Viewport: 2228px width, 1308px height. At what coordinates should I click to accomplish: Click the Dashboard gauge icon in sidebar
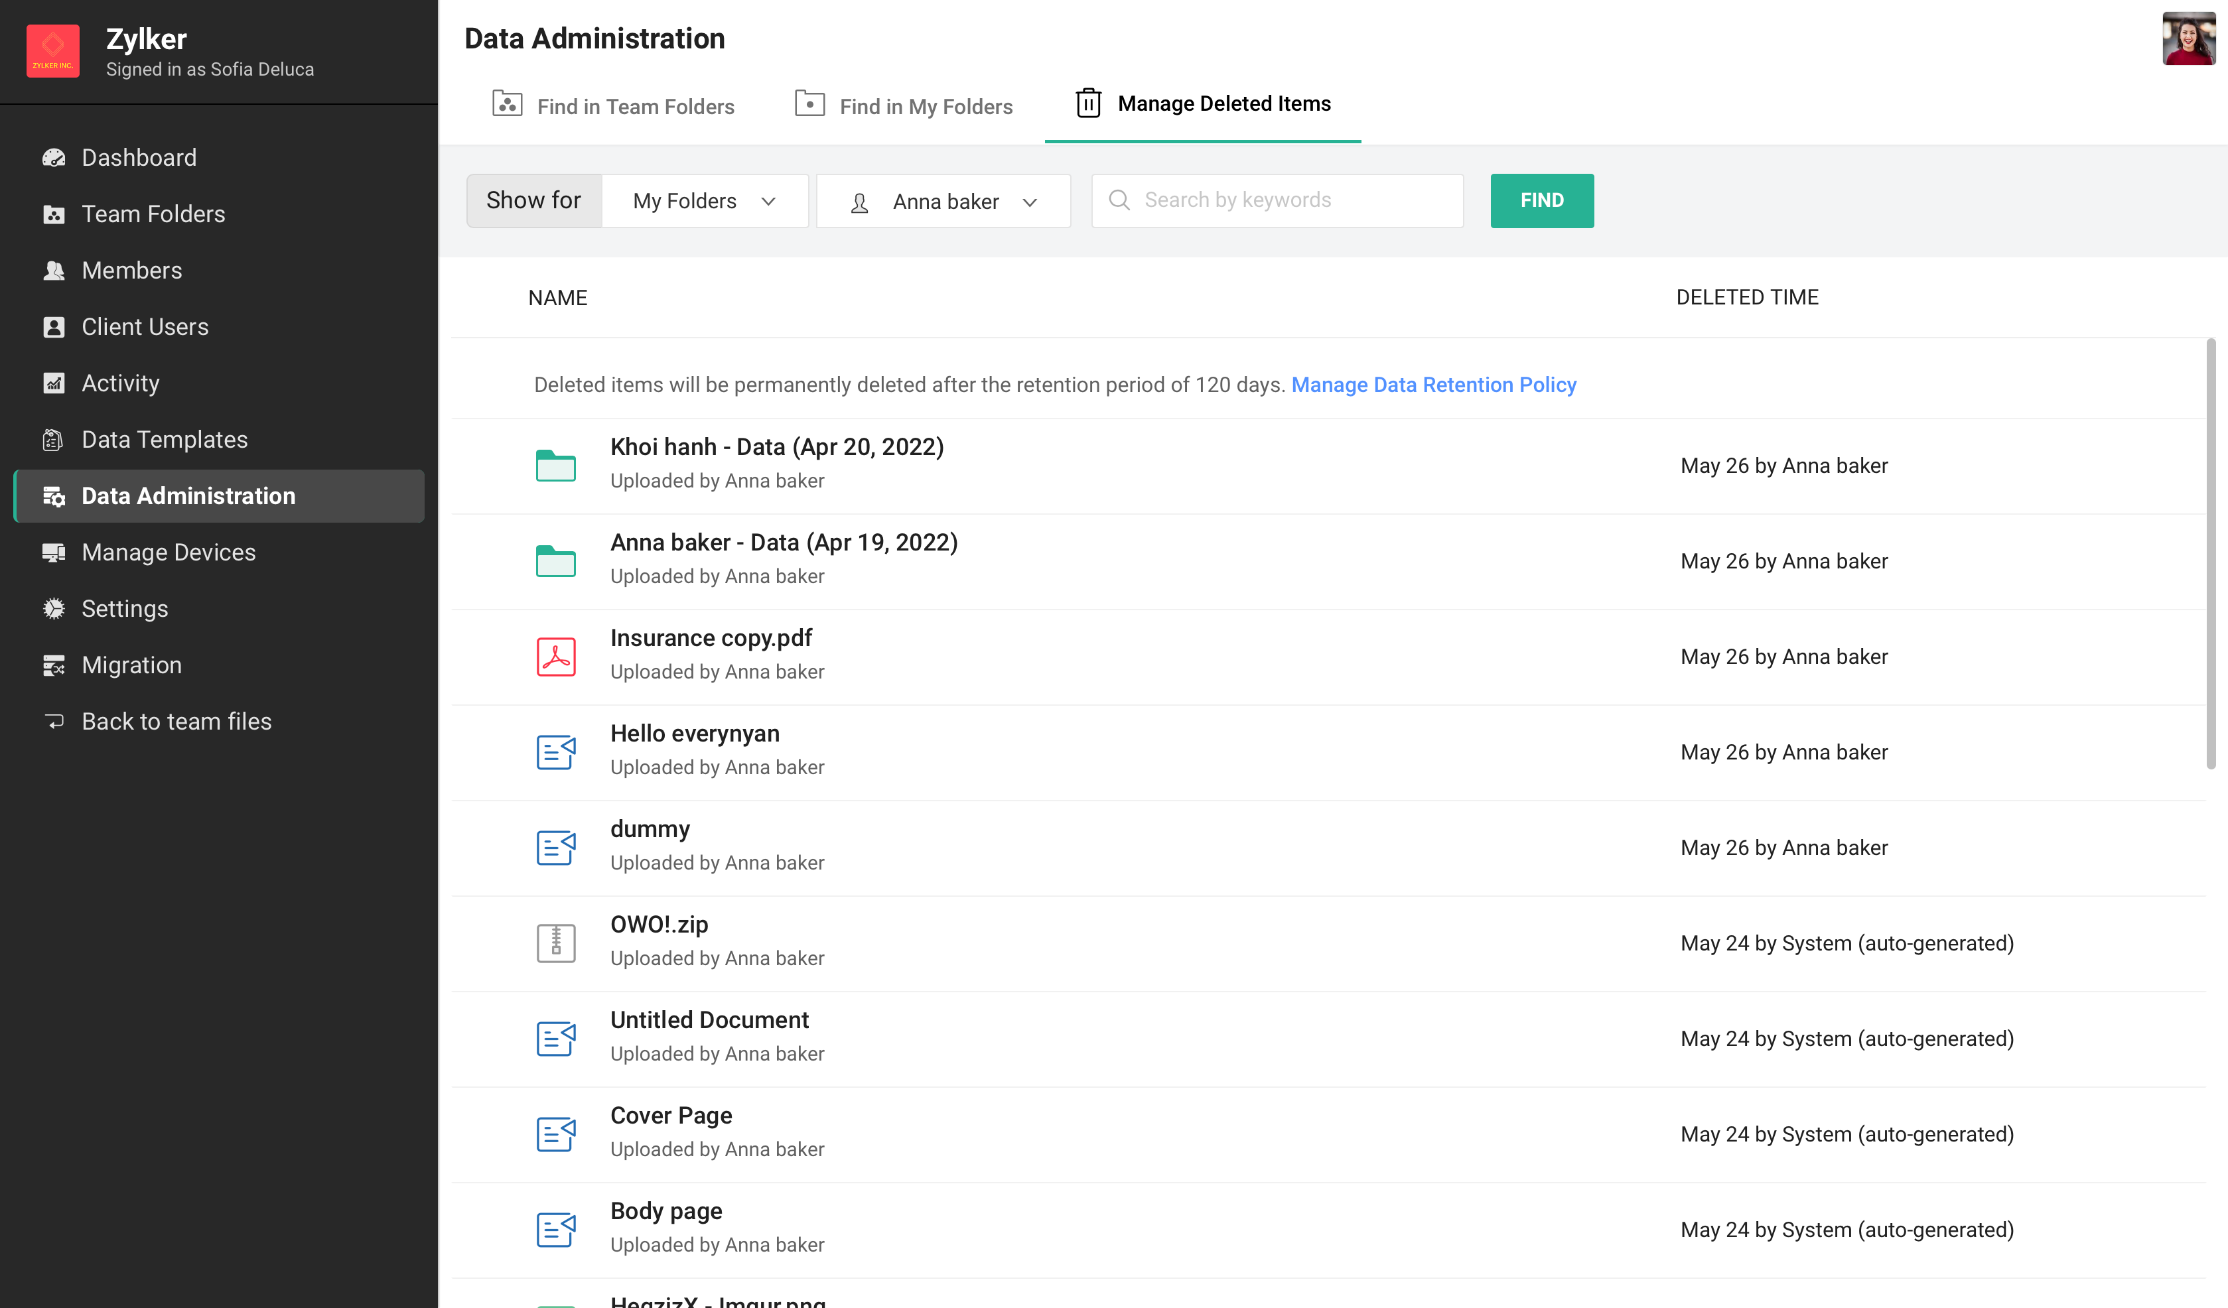coord(54,157)
